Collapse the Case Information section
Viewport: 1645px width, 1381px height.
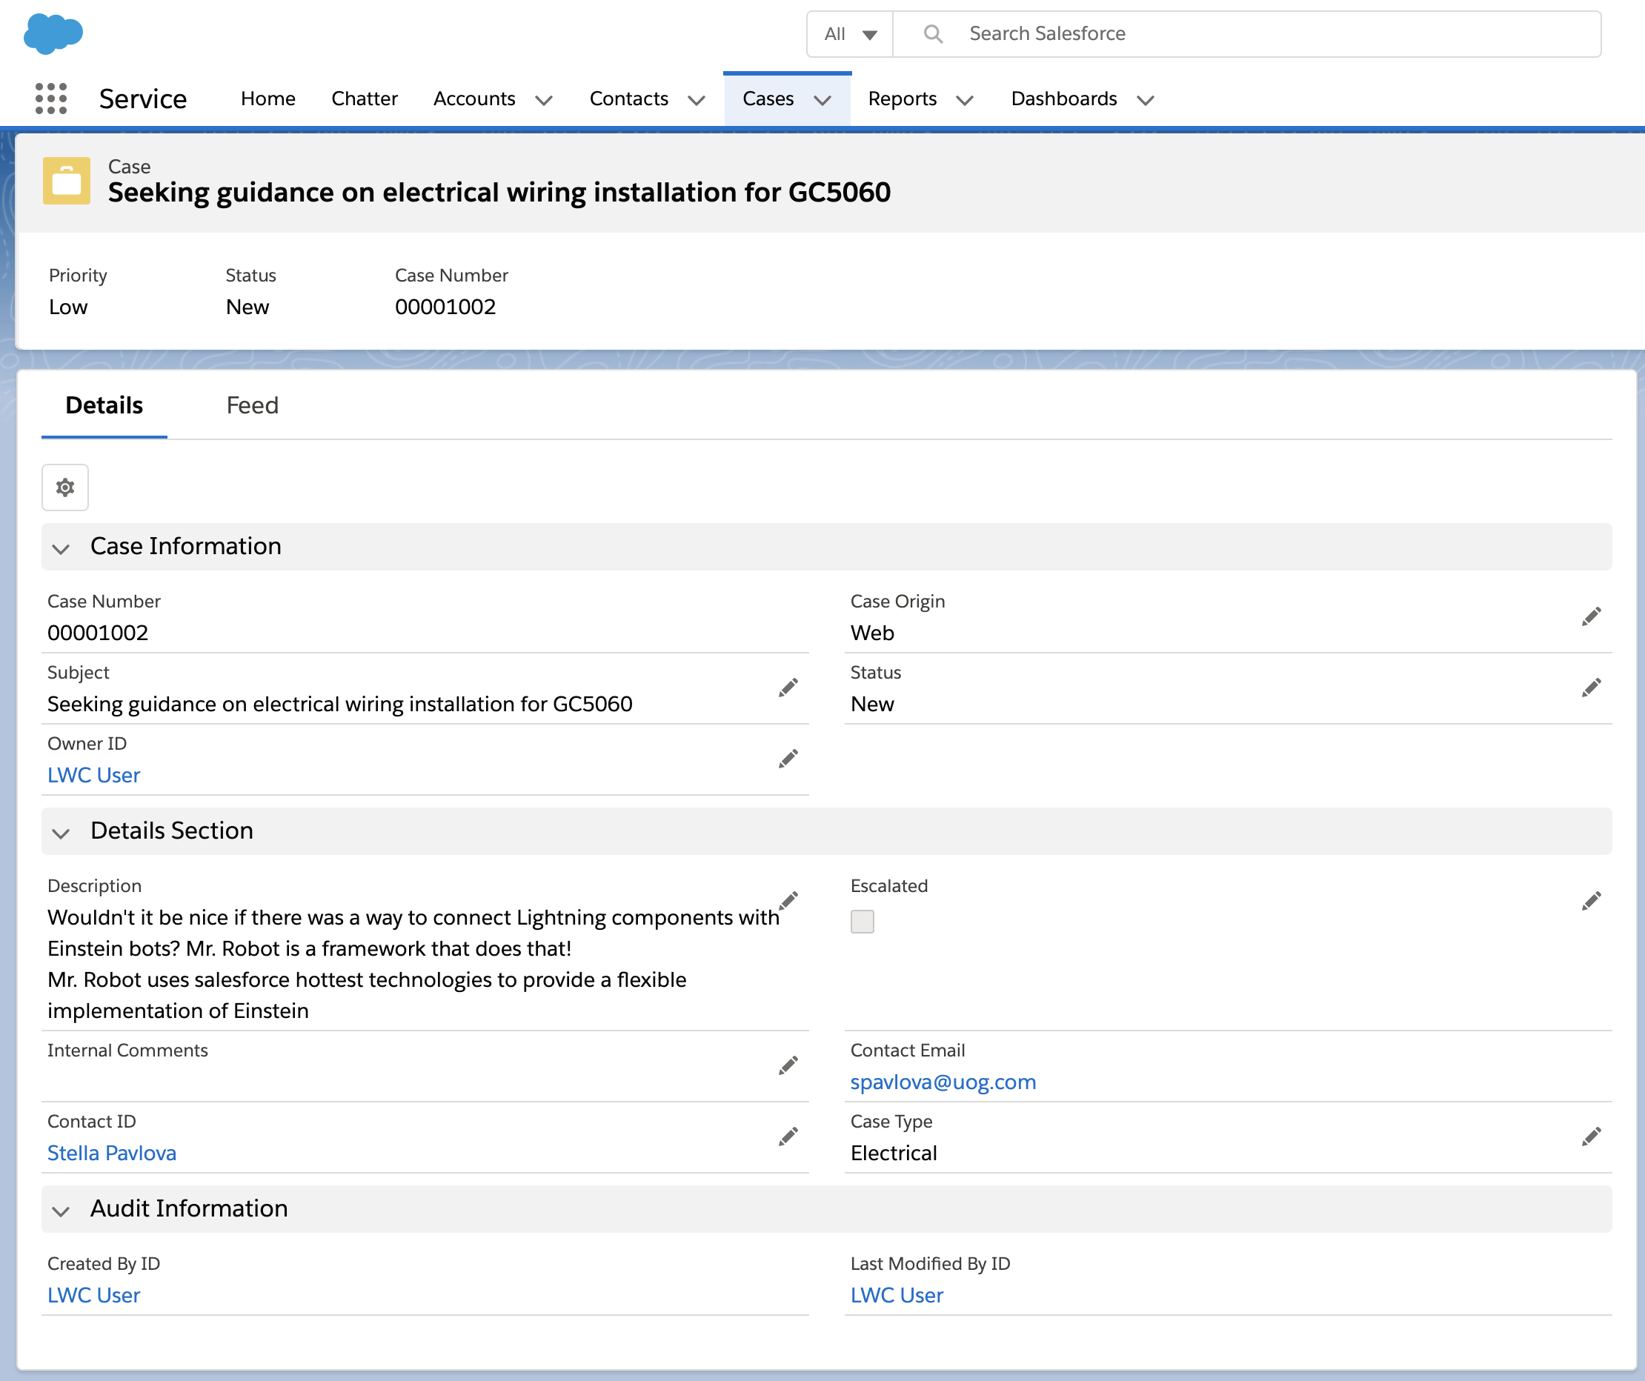tap(61, 548)
